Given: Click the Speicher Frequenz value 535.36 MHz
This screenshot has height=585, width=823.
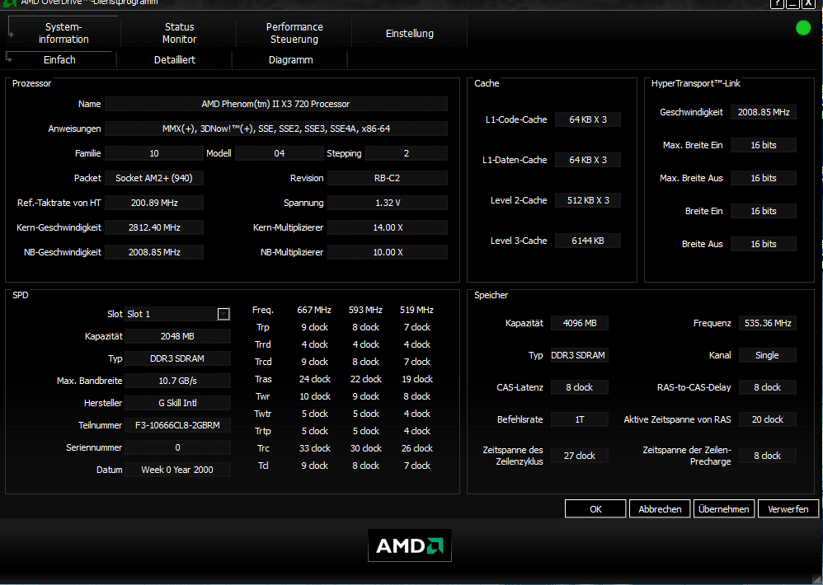Looking at the screenshot, I should 768,323.
